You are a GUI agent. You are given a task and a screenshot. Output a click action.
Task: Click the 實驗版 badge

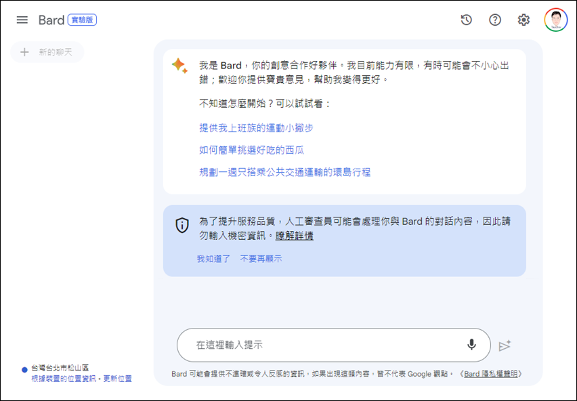coord(82,20)
